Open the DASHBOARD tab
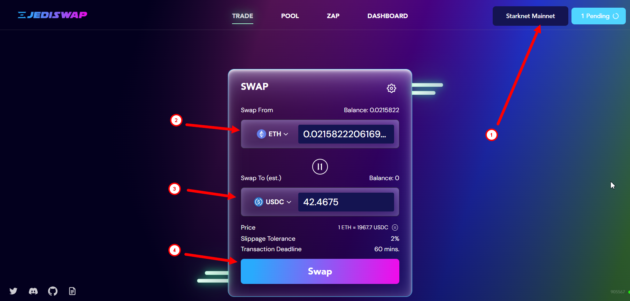 pos(387,16)
